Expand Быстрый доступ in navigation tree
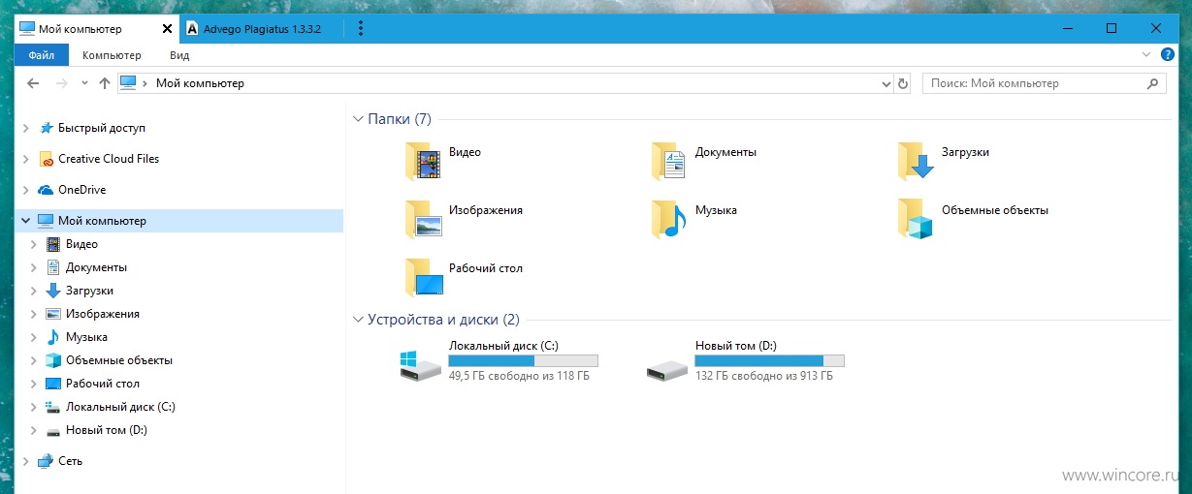The width and height of the screenshot is (1192, 494). coord(25,128)
